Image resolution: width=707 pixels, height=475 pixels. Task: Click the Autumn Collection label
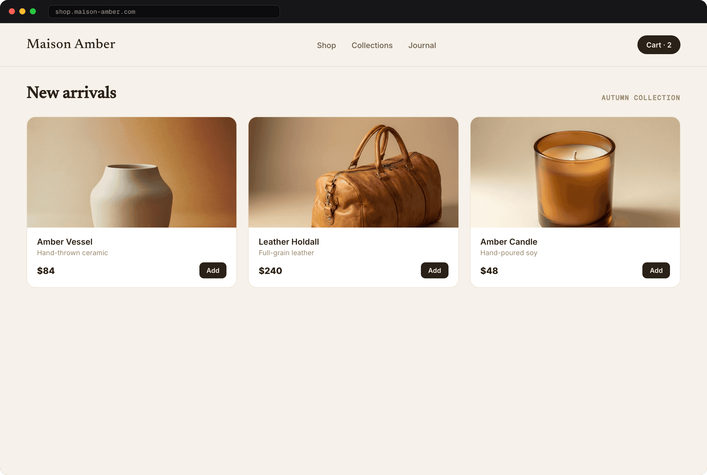[641, 97]
